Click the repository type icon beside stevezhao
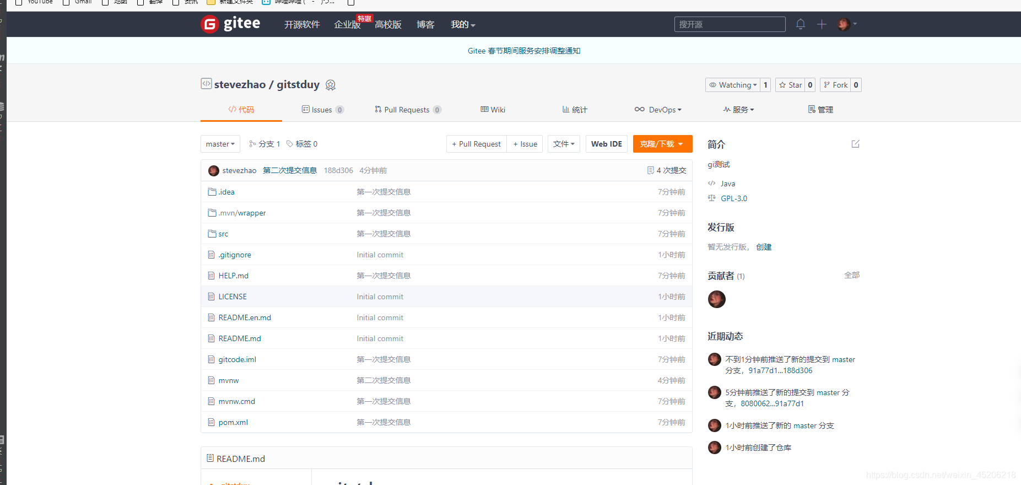The height and width of the screenshot is (485, 1021). tap(206, 84)
